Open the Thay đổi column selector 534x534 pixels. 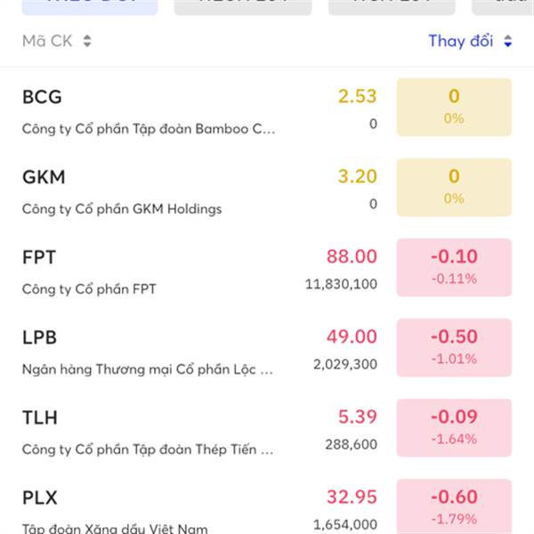click(x=460, y=41)
